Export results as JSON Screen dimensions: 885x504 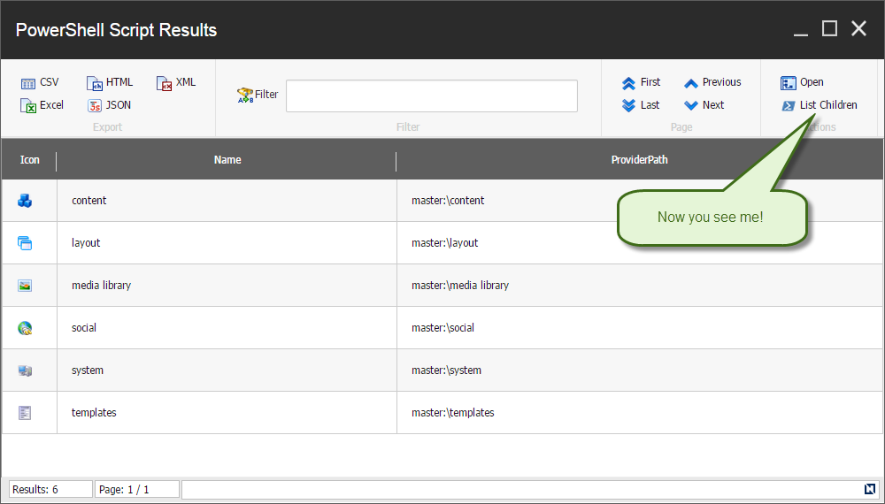(109, 105)
